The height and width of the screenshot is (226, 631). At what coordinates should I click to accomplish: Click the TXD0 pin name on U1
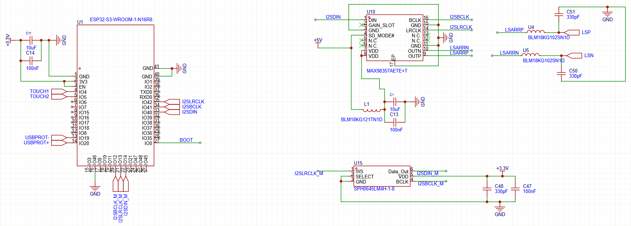(x=146, y=92)
